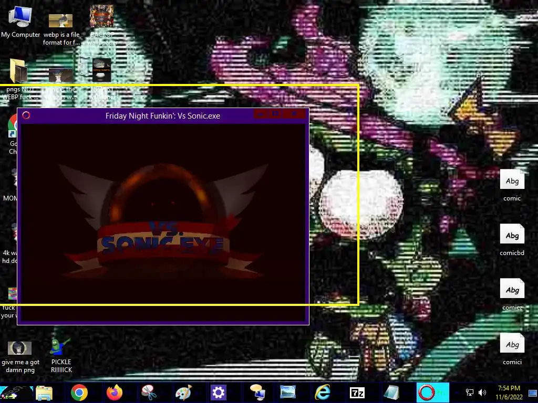Click the 'Friday Night Funkin': Vs Sonic.exe' title bar
This screenshot has width=538, height=403.
[x=163, y=116]
